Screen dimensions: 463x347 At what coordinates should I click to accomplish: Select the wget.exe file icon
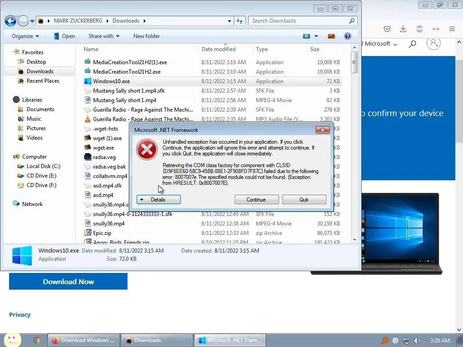87,147
